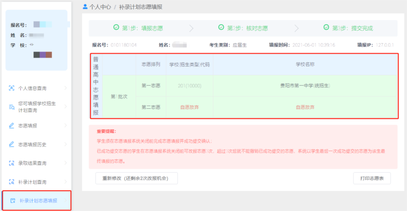Expand the 志愿填报 chevron arrow
Screen dimensions: 407x211
click(66, 126)
